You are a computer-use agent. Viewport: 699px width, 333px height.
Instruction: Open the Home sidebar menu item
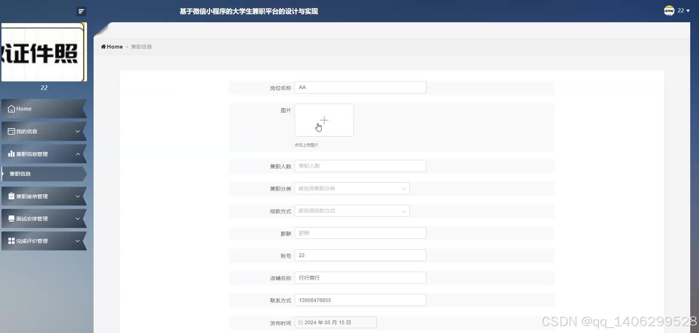click(44, 109)
